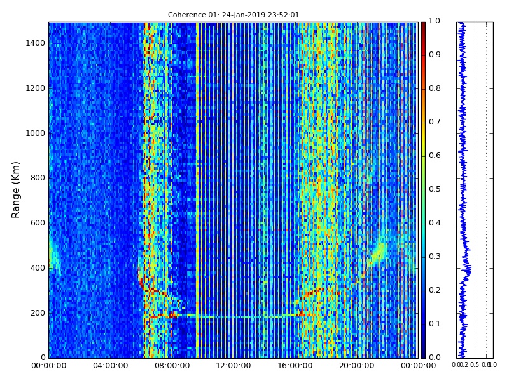The width and height of the screenshot is (509, 381).
Task: Click the colorbar label 0.2
Action: pyautogui.click(x=435, y=290)
